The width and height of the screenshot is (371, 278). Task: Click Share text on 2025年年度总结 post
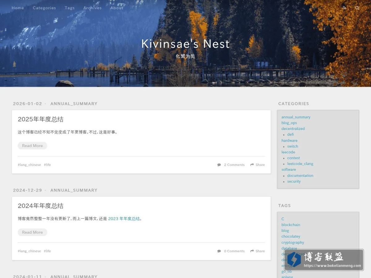tap(260, 165)
